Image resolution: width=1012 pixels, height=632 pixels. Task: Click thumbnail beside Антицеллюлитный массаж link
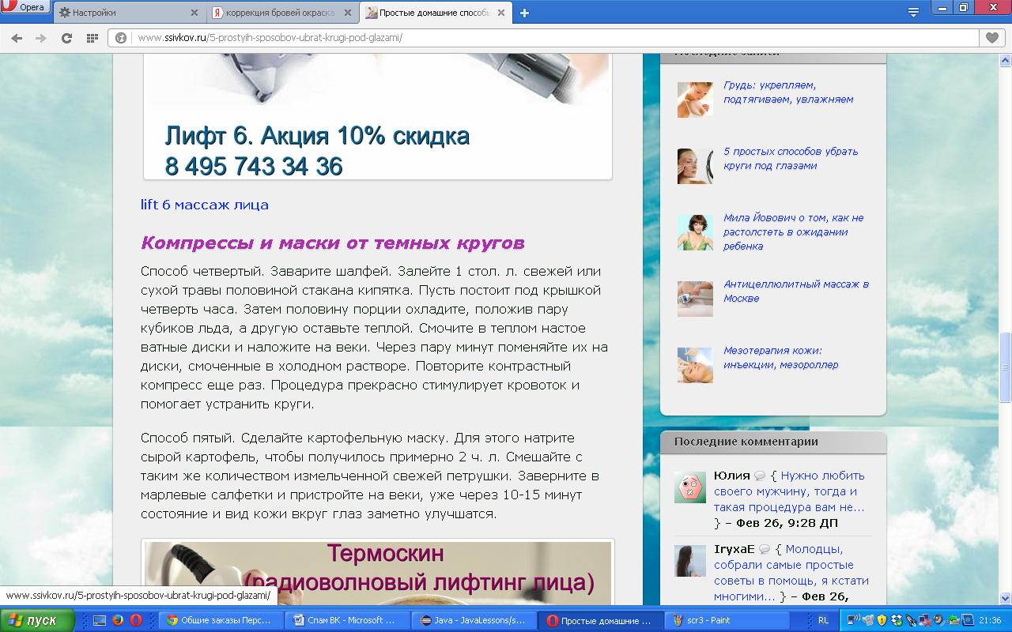[695, 299]
